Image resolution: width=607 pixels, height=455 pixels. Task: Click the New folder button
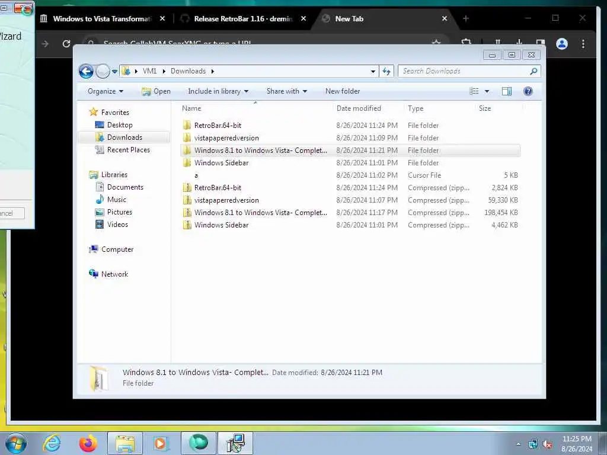coord(343,91)
